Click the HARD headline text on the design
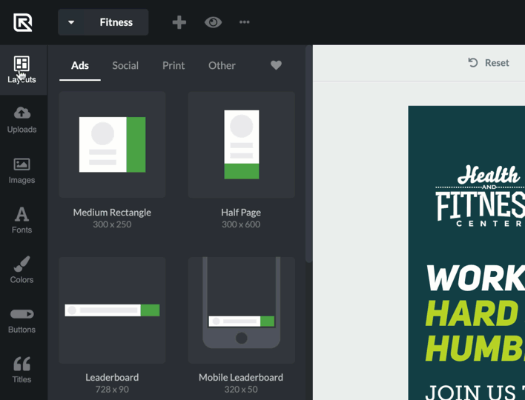The height and width of the screenshot is (400, 525). tap(472, 313)
